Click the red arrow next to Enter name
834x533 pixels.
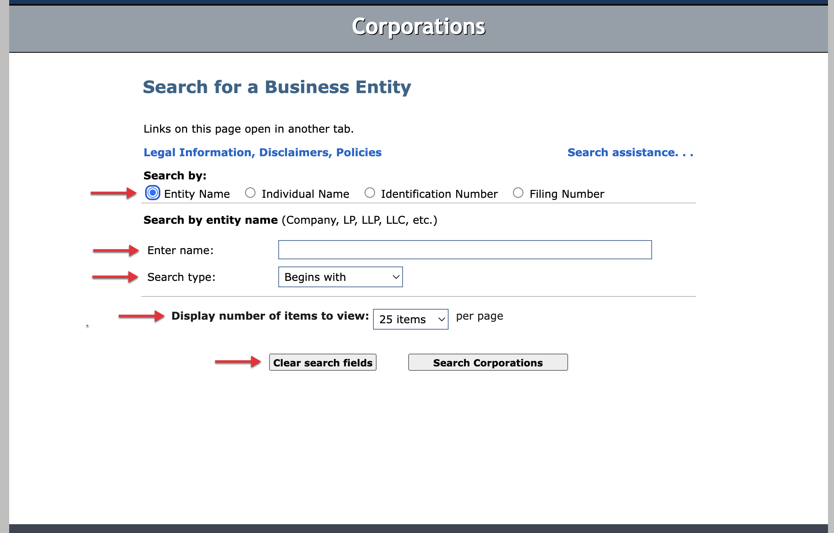point(116,251)
